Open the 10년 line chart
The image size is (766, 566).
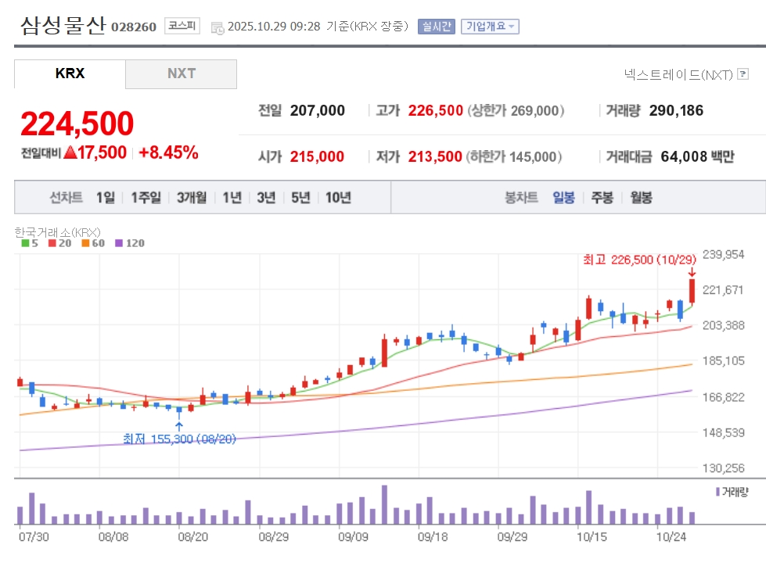click(338, 198)
